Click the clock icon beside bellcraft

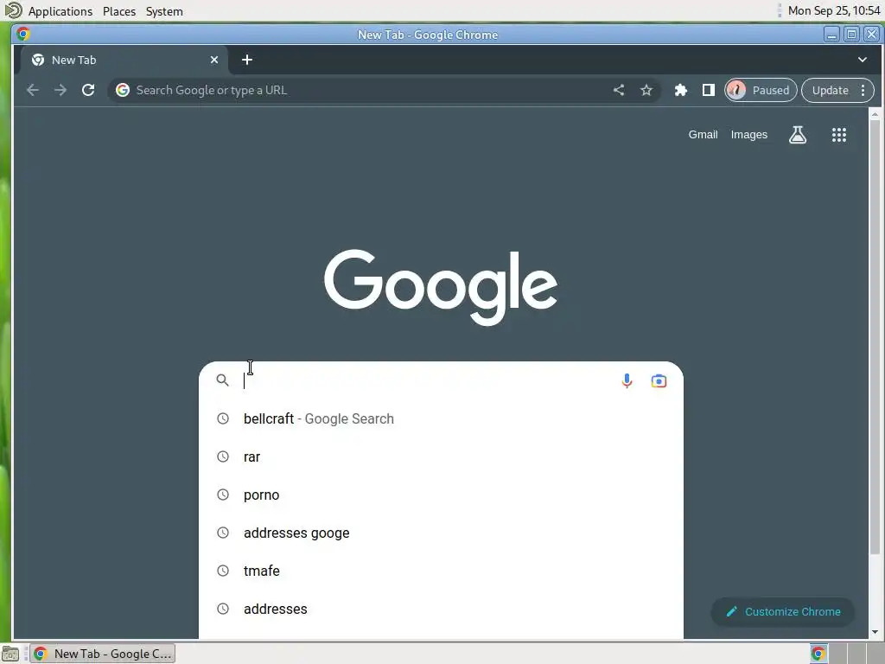[223, 418]
